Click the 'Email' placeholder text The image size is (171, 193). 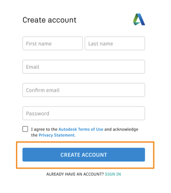coord(33,67)
